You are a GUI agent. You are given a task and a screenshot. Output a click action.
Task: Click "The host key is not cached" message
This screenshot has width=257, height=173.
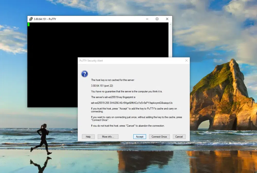[113, 80]
